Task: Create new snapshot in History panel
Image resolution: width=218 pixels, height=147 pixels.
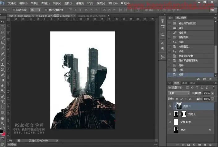Action: [204, 79]
